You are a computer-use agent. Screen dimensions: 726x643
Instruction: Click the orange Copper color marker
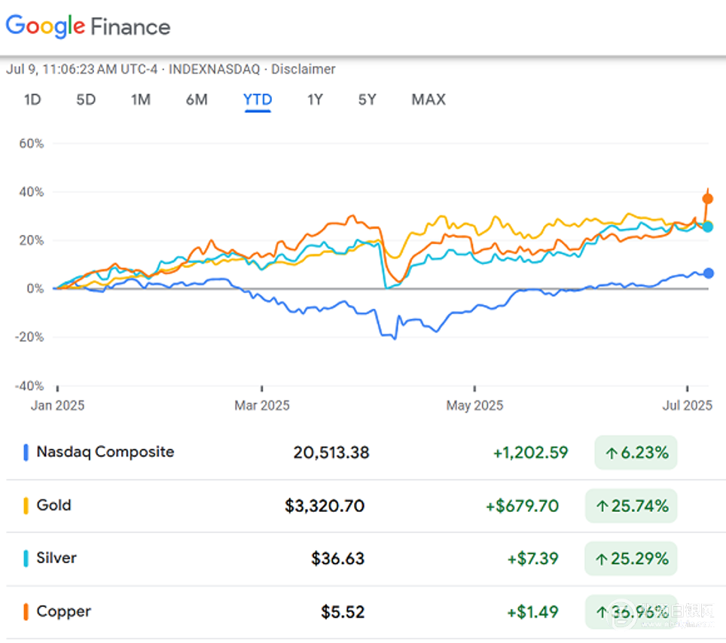click(26, 611)
